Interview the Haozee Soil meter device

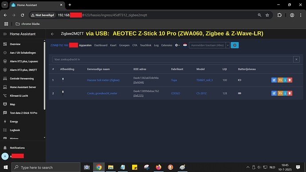click(x=285, y=80)
